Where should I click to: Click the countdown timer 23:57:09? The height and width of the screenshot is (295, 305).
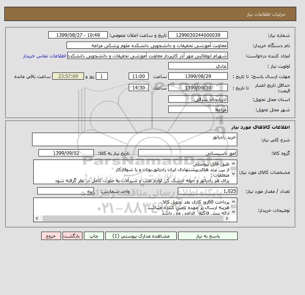pos(68,76)
